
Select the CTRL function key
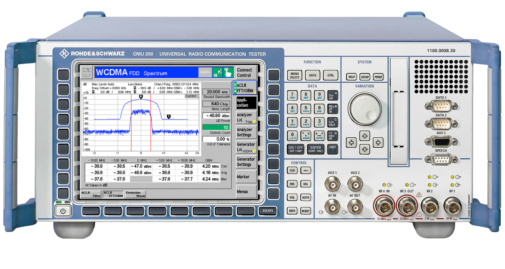331,75
